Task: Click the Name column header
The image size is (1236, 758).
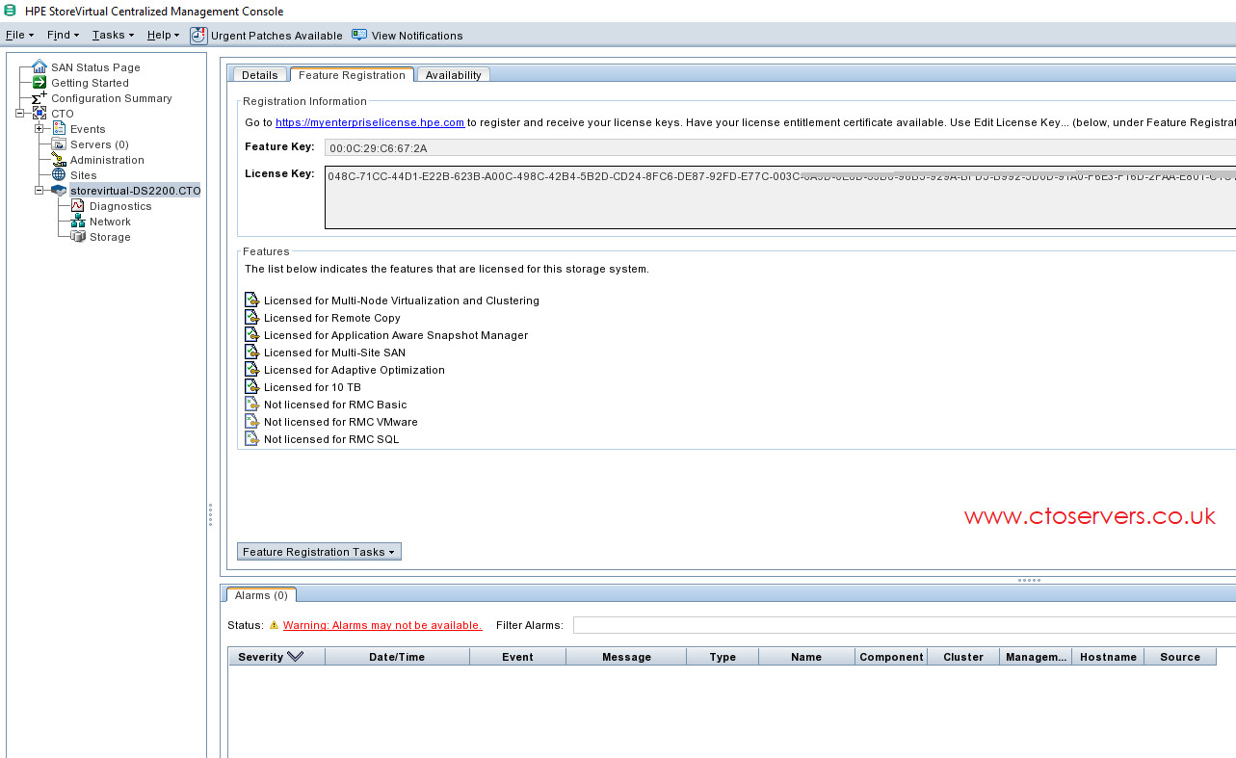Action: click(806, 657)
